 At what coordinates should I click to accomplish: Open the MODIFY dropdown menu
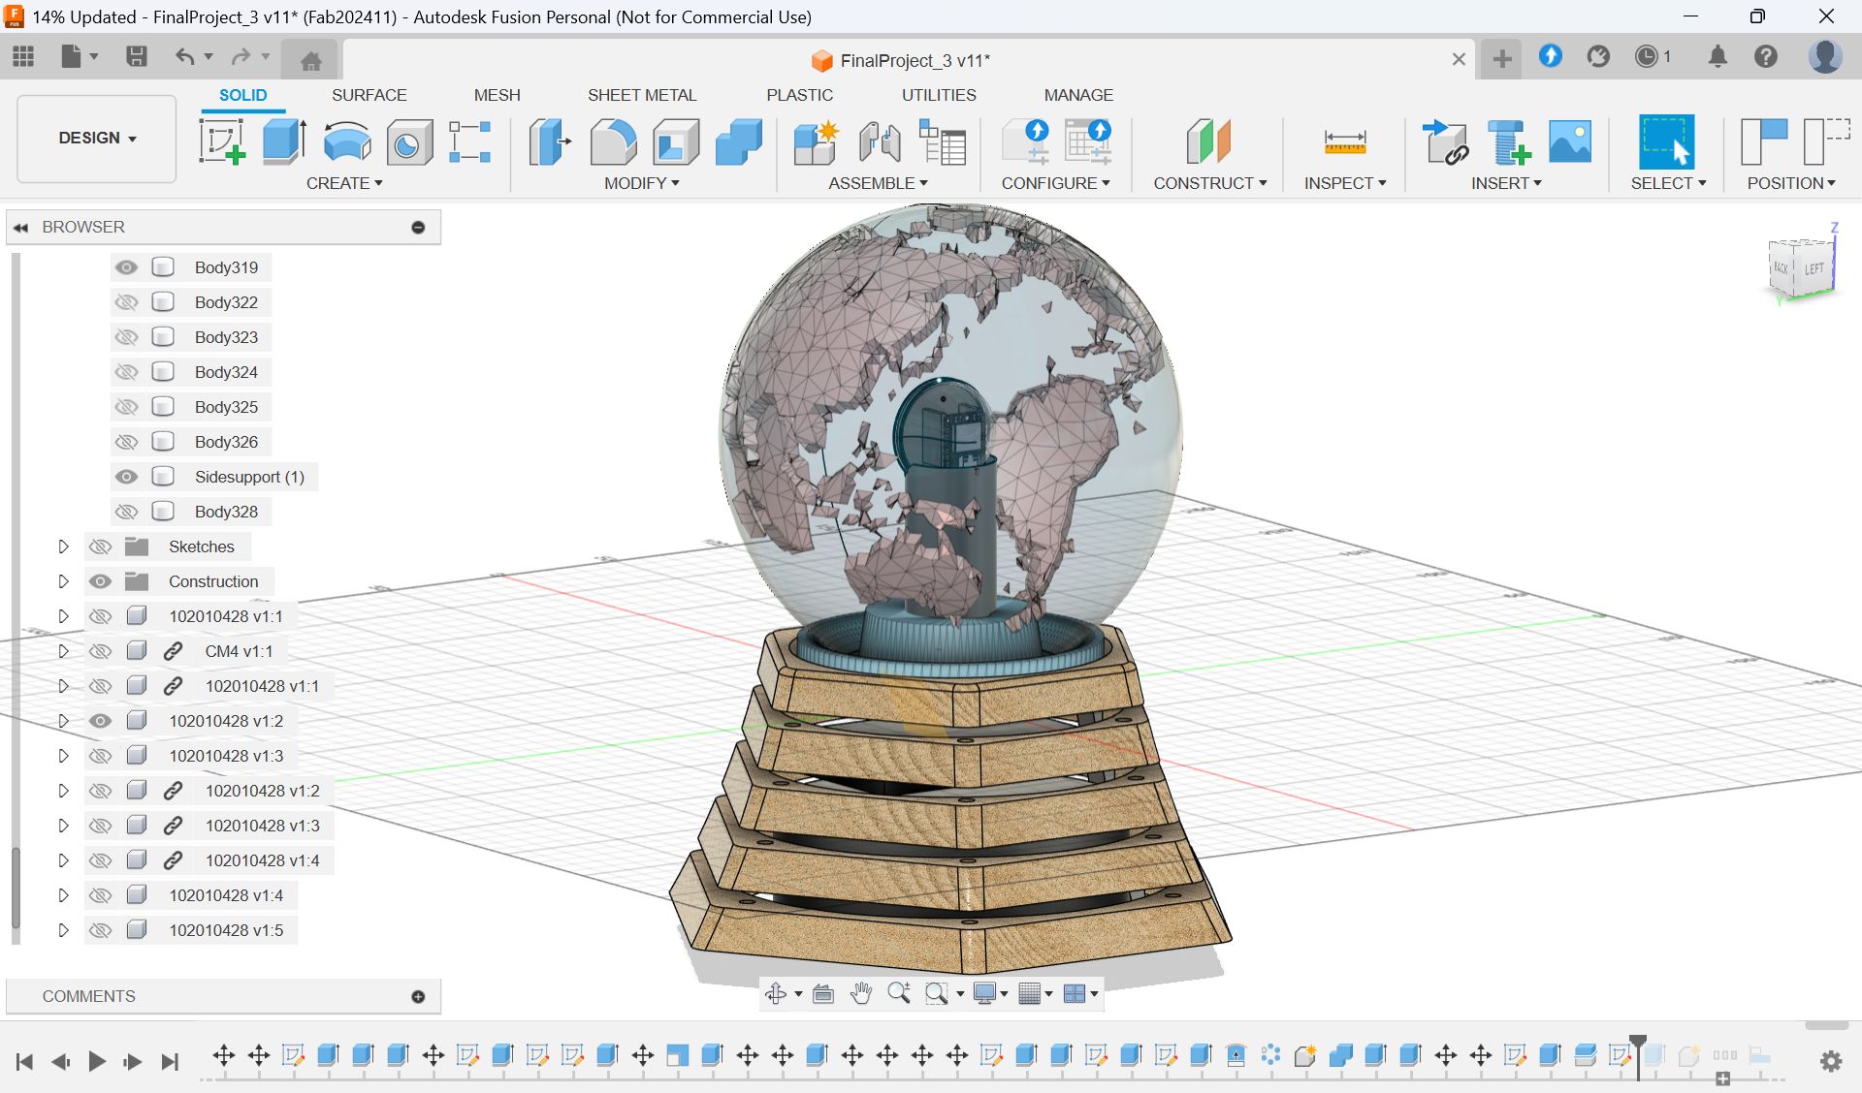(x=641, y=183)
